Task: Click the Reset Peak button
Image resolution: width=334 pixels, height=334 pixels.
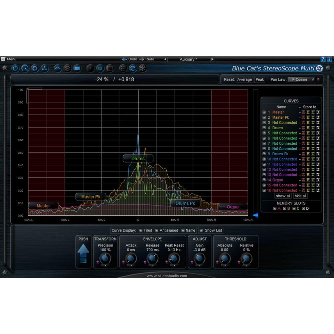Action: (x=260, y=79)
